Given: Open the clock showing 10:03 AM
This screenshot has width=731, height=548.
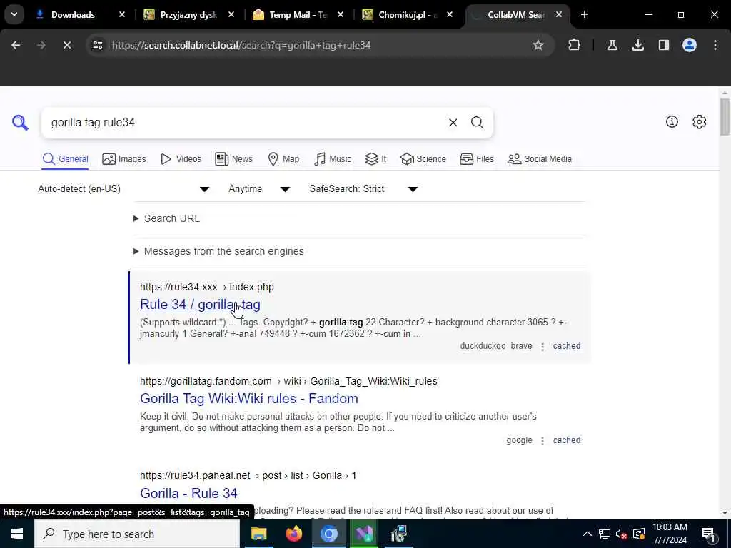Looking at the screenshot, I should tap(670, 534).
